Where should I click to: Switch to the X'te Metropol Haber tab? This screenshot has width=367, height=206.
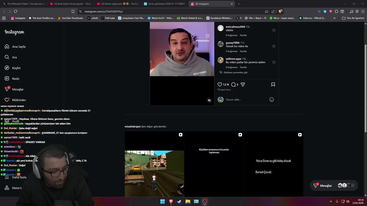24,4
